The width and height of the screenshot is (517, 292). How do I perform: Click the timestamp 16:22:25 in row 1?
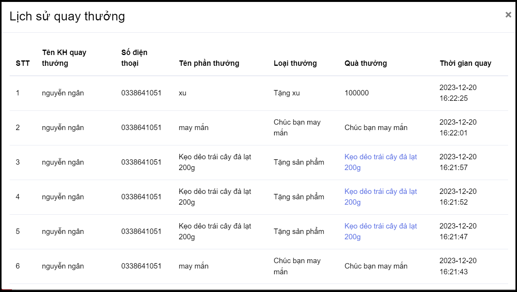453,98
